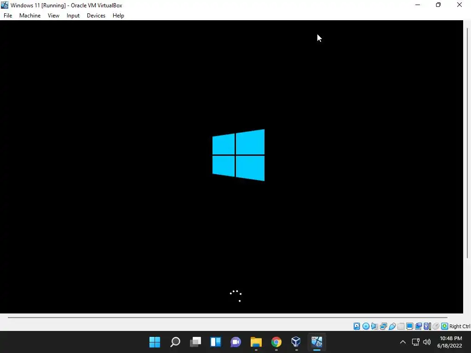Click the vertical scrollbar of the VM window
The width and height of the screenshot is (471, 353).
point(467,143)
